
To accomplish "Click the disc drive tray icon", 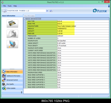I will click(12, 23).
